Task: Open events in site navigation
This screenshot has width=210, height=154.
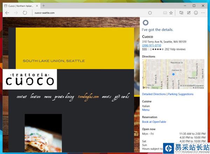Action: pyautogui.click(x=106, y=97)
